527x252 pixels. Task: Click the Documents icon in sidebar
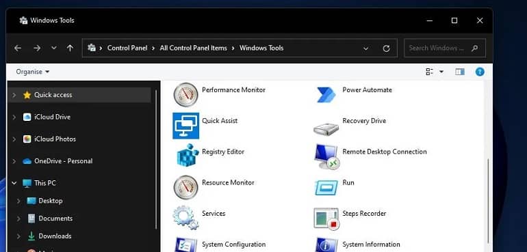[x=31, y=219]
